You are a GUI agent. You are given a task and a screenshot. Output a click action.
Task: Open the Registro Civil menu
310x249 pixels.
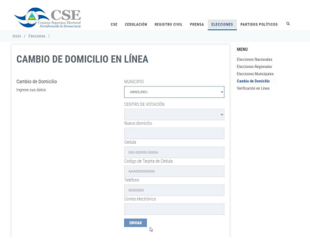[168, 24]
